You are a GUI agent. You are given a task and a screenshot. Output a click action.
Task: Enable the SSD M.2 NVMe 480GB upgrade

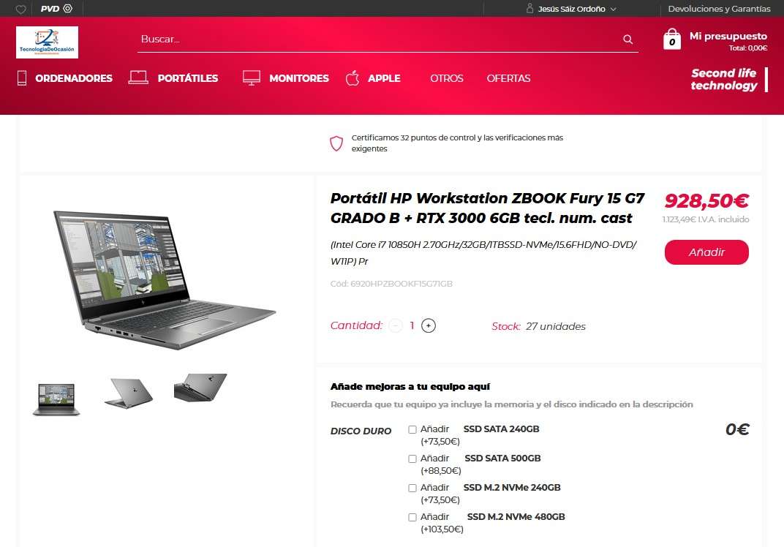412,517
